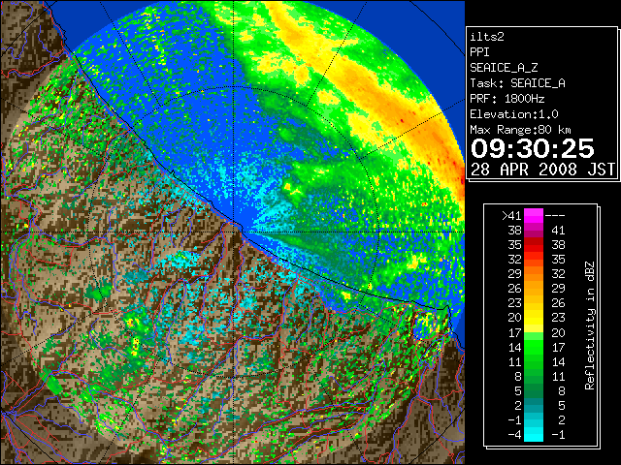Click the magenta >41 dBZ legend swatch
This screenshot has width=621, height=465.
coord(534,215)
